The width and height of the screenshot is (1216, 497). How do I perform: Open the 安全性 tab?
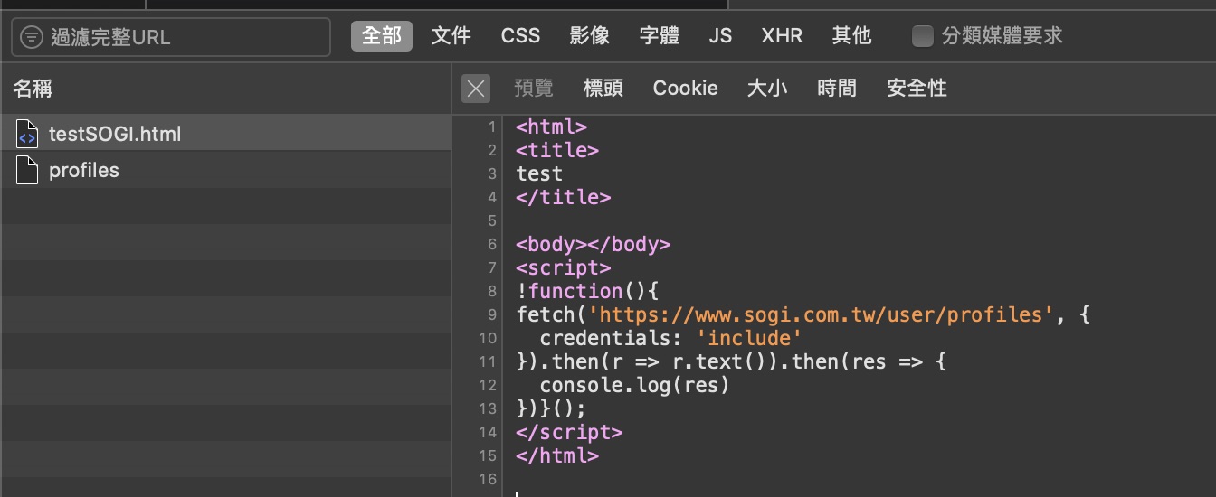click(917, 88)
